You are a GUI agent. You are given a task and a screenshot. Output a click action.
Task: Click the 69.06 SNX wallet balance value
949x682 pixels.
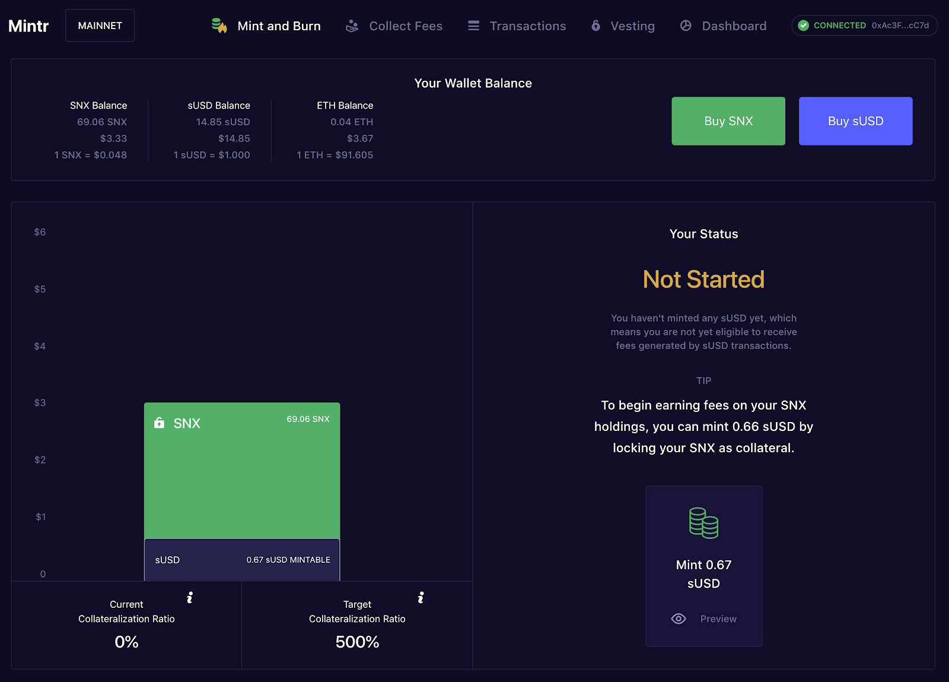pos(102,122)
